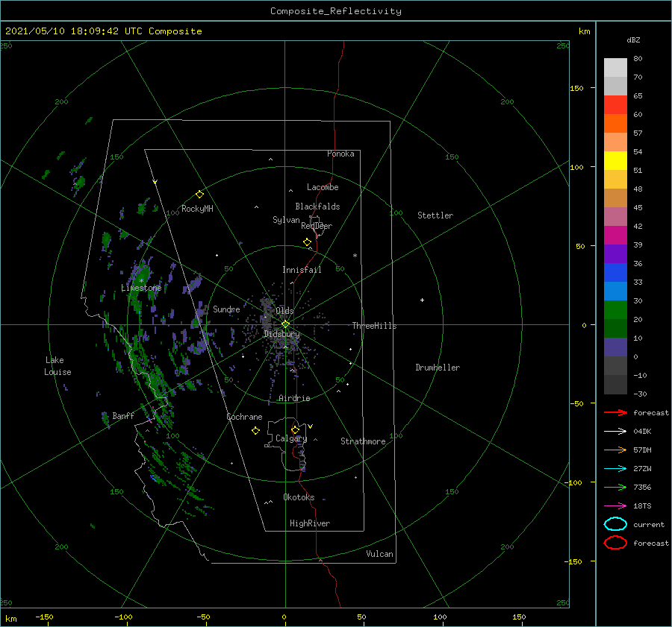Viewport: 672px width, 627px height.
Task: Click the yellow diamond at the radar center
Action: (285, 324)
